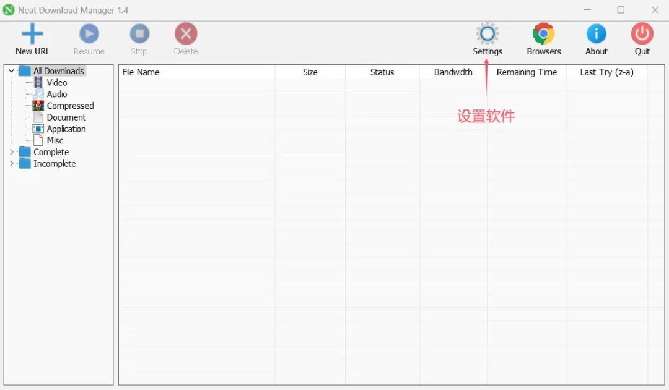
Task: Open Settings via the gear icon
Action: click(488, 33)
